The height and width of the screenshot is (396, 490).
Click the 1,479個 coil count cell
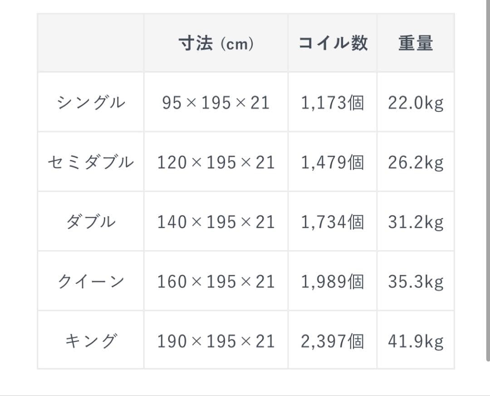click(333, 162)
